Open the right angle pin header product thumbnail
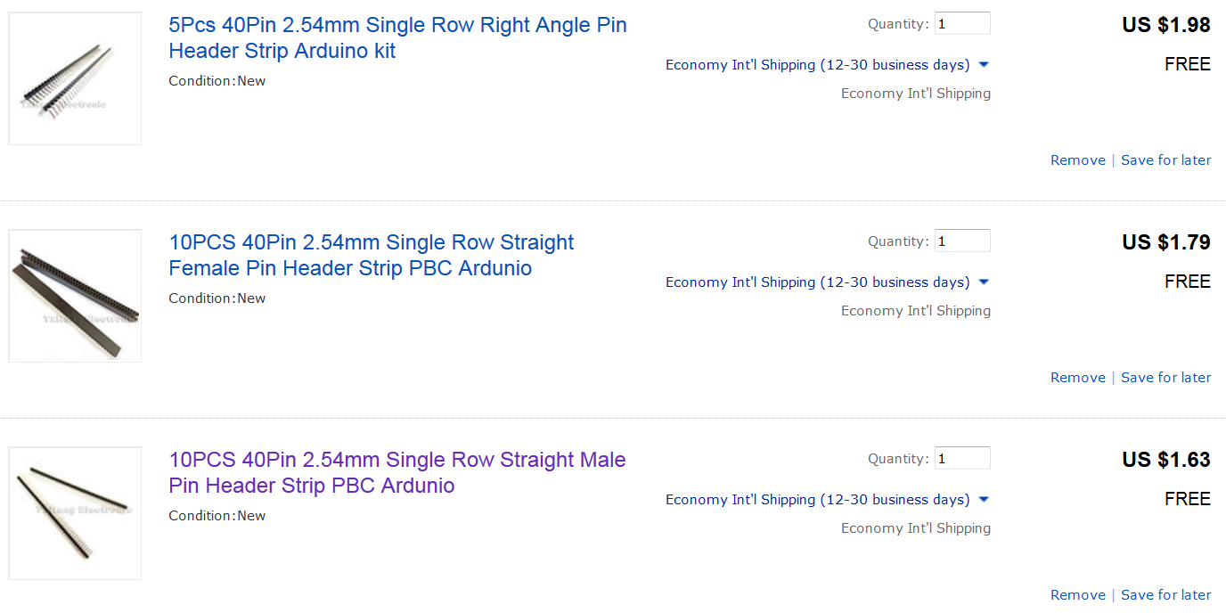Image resolution: width=1226 pixels, height=613 pixels. click(75, 78)
